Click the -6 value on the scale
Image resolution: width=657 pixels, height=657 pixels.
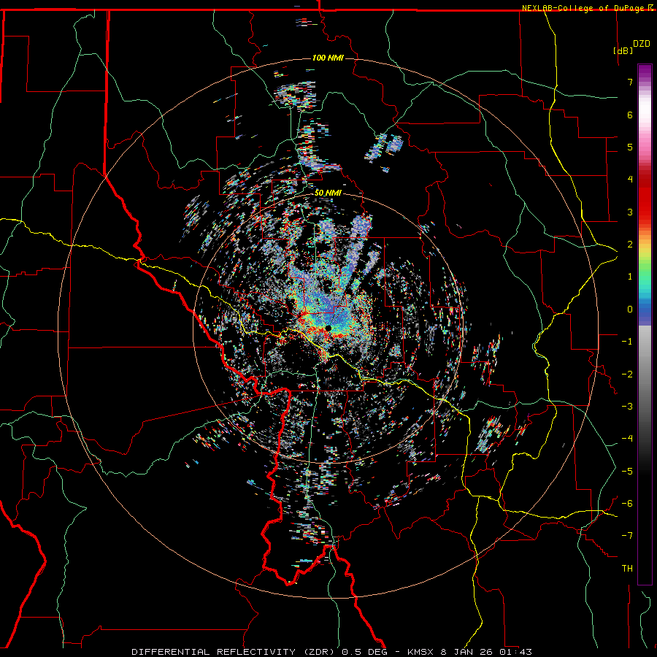[627, 504]
